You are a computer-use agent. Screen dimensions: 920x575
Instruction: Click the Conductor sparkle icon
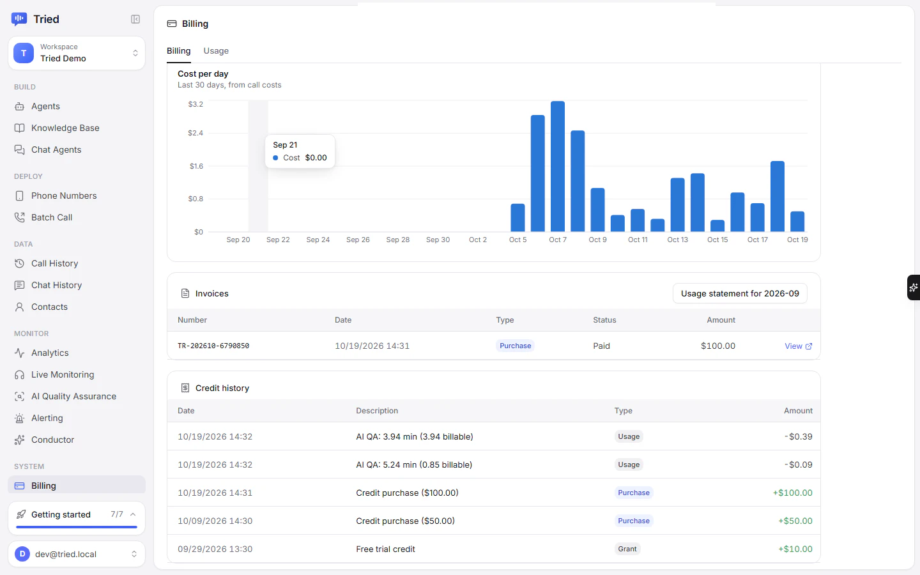coord(20,440)
